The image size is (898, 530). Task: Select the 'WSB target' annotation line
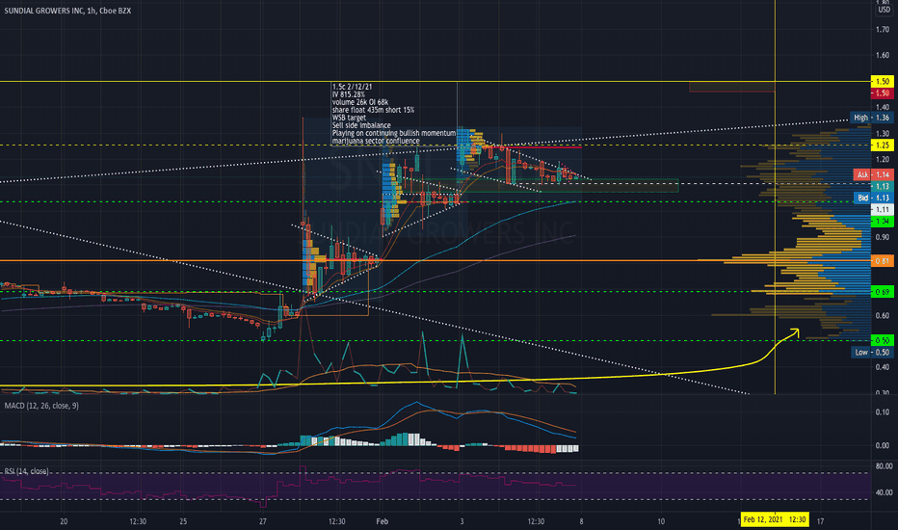coord(349,118)
